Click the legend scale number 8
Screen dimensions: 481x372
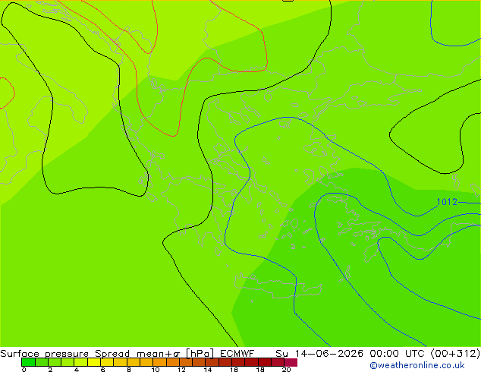point(129,370)
